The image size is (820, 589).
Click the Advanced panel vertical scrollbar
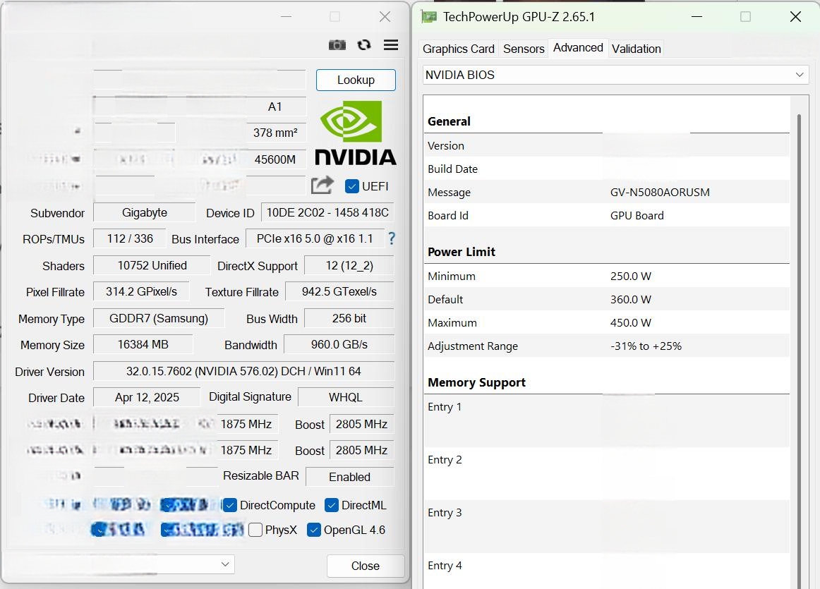(799, 350)
